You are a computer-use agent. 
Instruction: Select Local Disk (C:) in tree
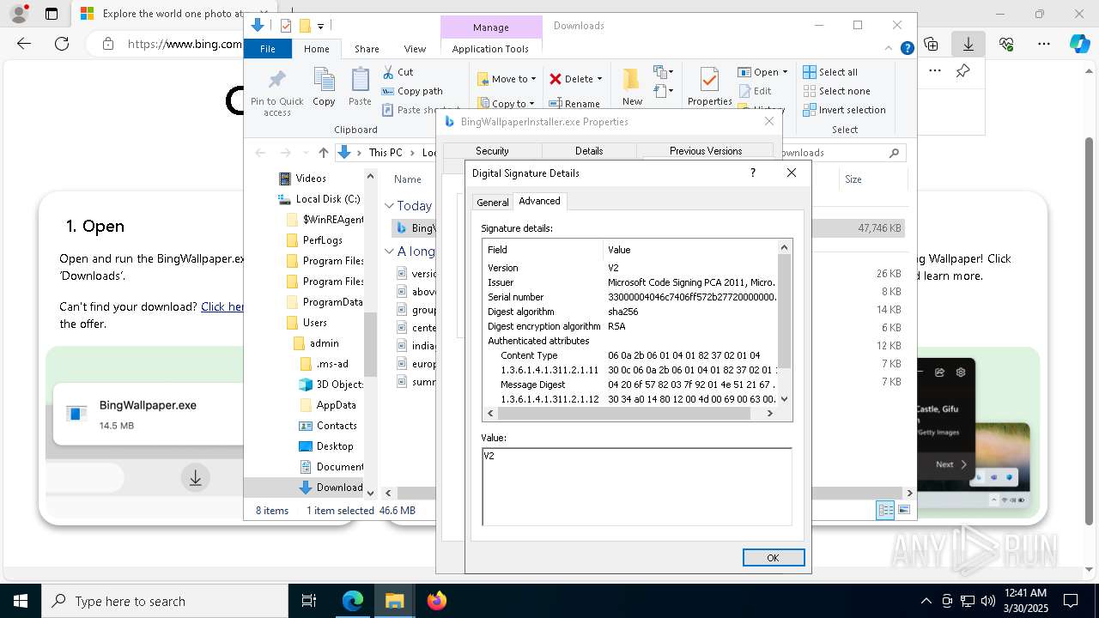coord(319,199)
